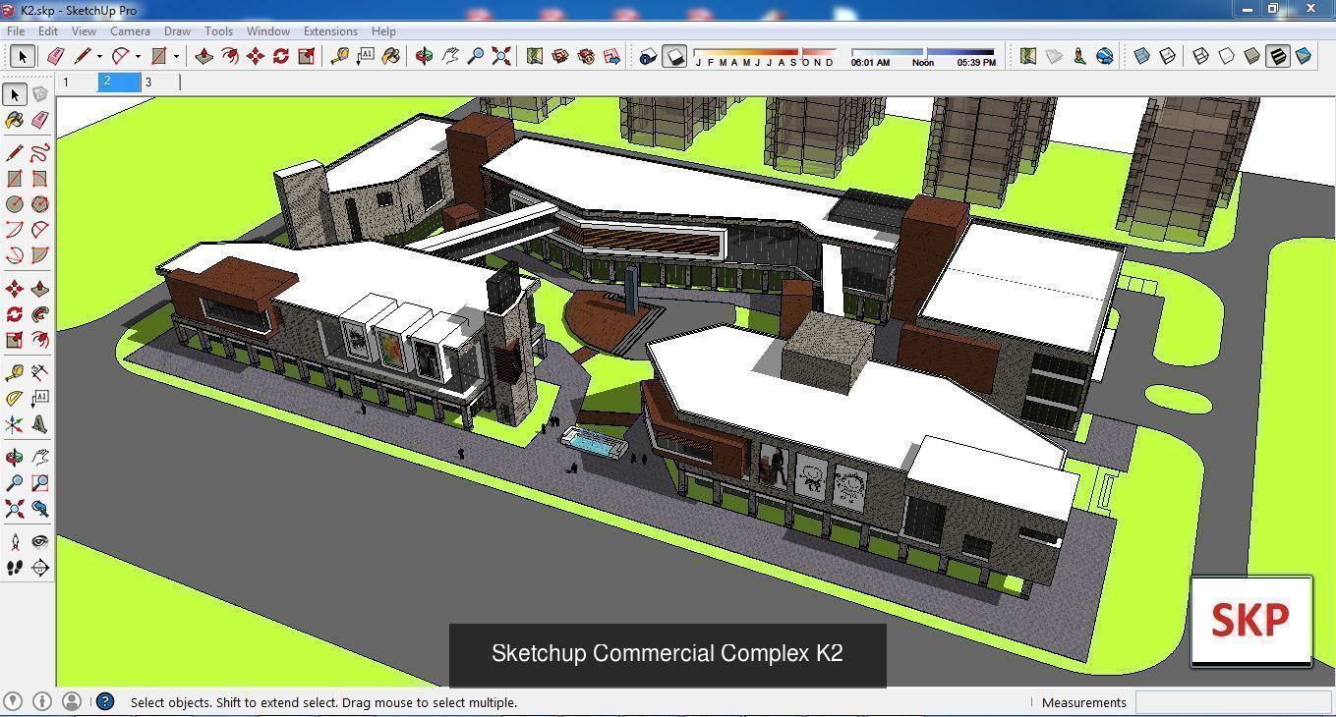Select the Dimension tool in left toolbar
The image size is (1336, 717).
[39, 372]
